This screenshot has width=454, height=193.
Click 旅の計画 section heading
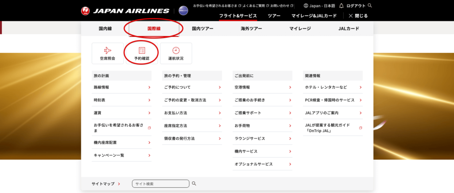tap(121, 75)
